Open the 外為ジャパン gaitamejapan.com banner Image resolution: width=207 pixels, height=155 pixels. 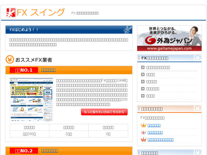click(169, 38)
